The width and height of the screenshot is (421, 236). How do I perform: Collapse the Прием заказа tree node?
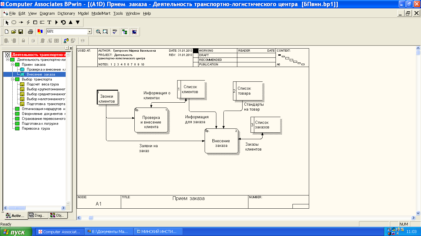coord(13,65)
